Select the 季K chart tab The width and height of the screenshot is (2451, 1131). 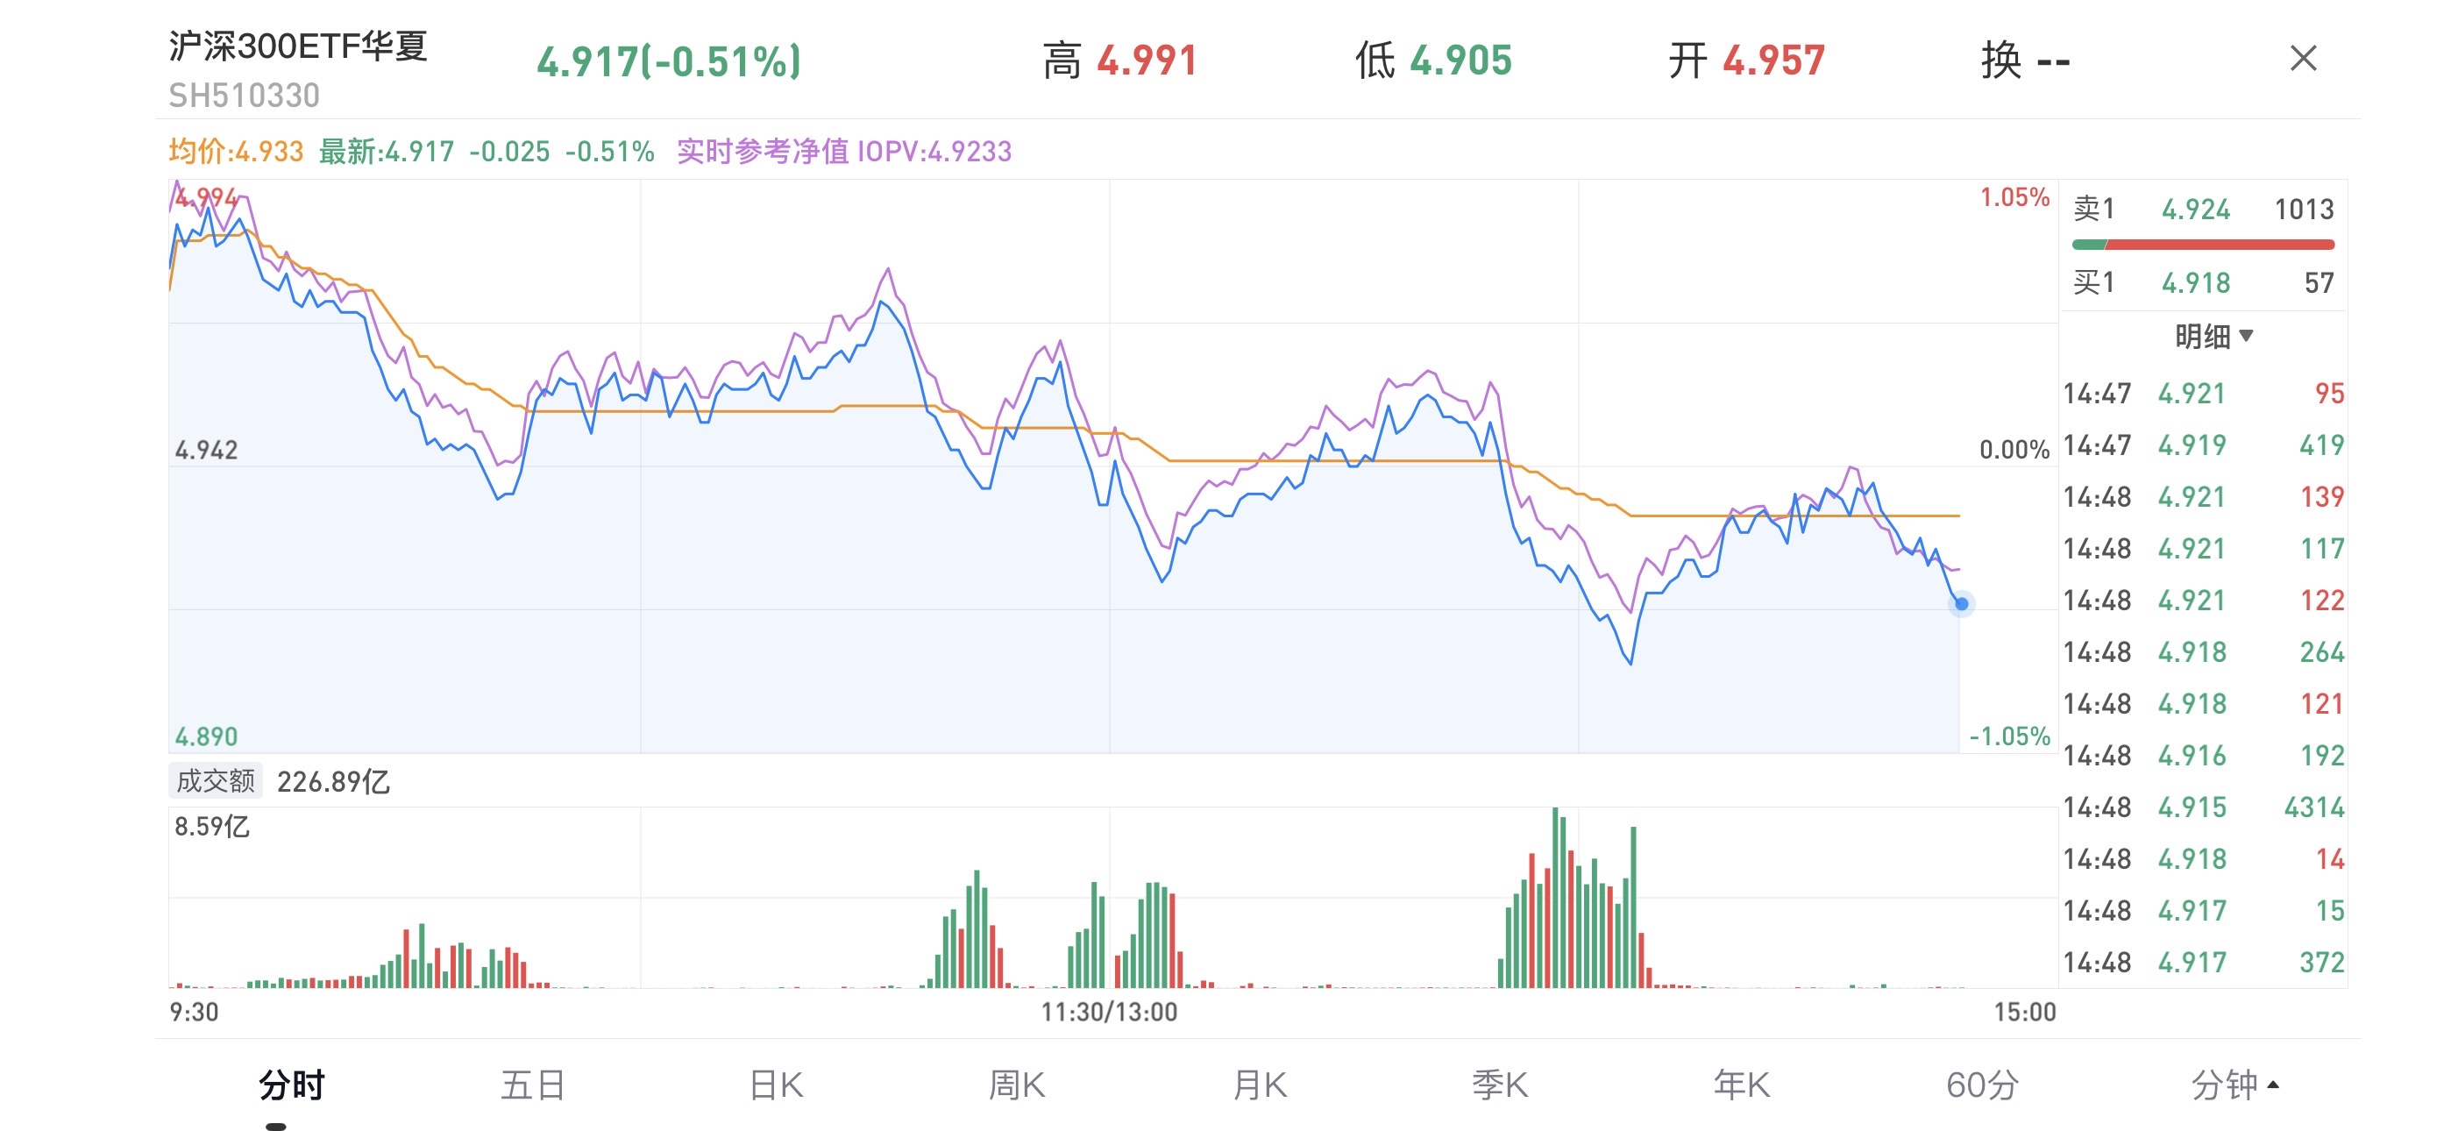click(x=1500, y=1085)
